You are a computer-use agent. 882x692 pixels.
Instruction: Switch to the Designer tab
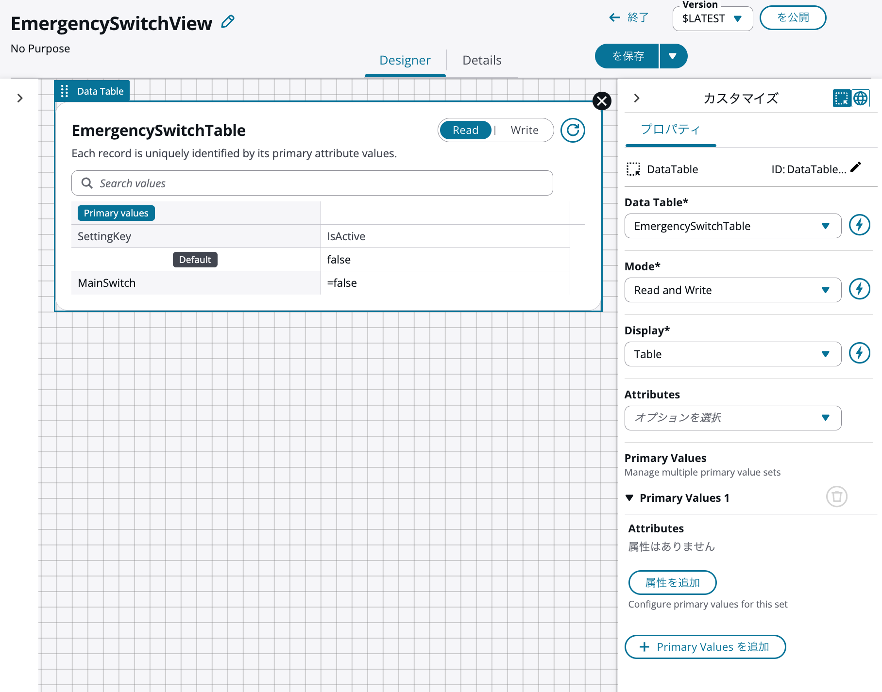click(x=405, y=60)
